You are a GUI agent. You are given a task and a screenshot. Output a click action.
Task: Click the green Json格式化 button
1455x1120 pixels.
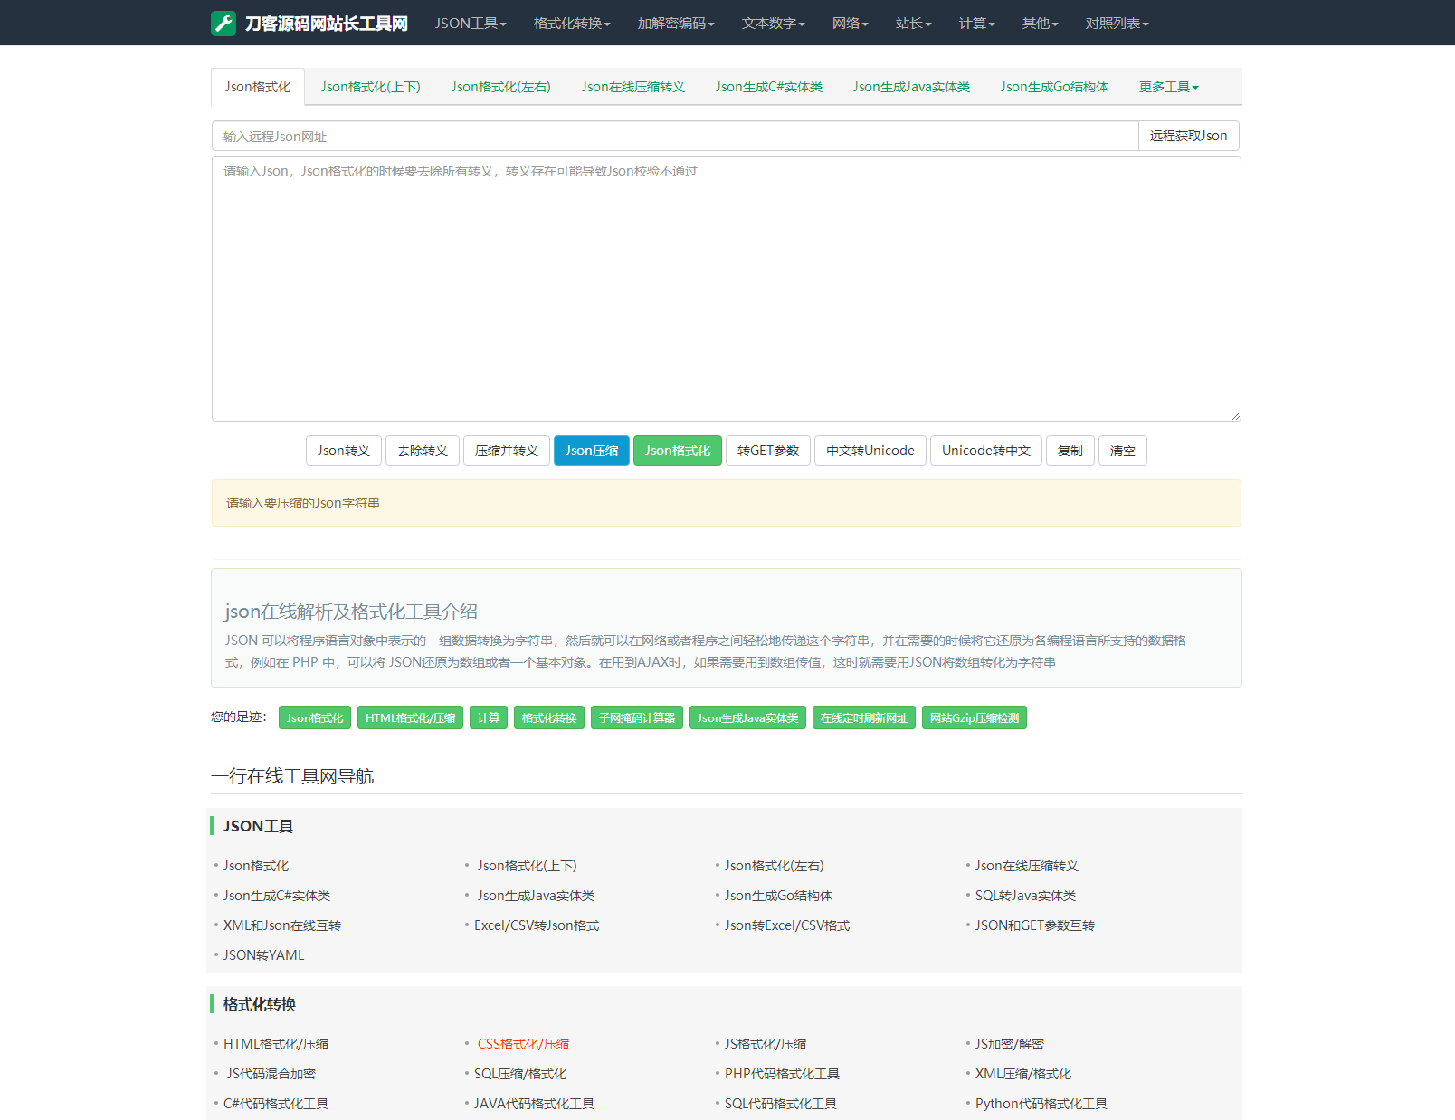click(x=678, y=451)
